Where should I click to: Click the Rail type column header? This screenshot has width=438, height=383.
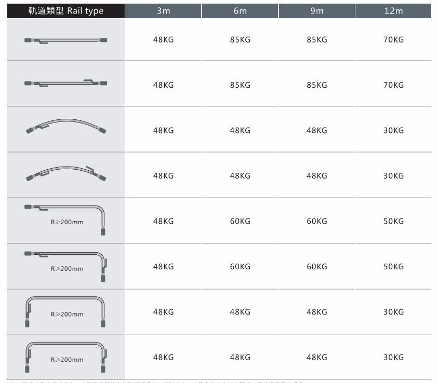(x=66, y=11)
